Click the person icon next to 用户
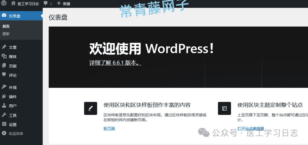Image resolution: width=308 pixels, height=145 pixels. click(4, 106)
